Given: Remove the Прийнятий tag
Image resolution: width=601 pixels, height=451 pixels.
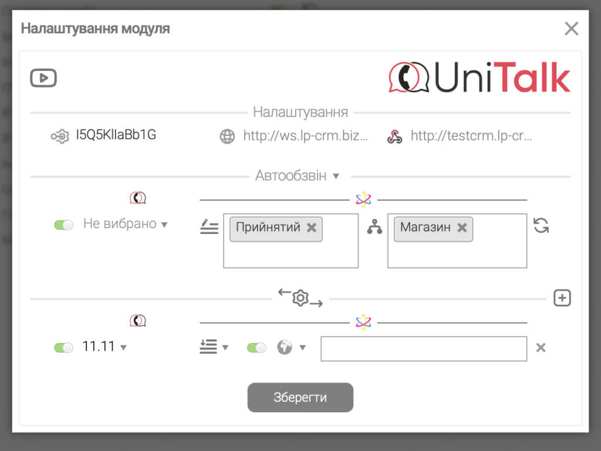Looking at the screenshot, I should (x=312, y=228).
